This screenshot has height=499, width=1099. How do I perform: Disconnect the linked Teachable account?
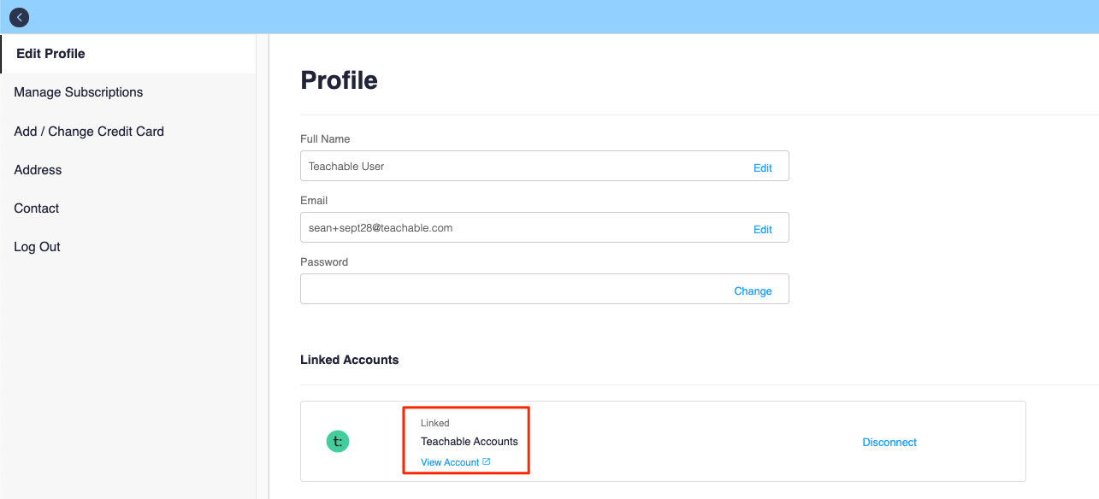click(889, 443)
